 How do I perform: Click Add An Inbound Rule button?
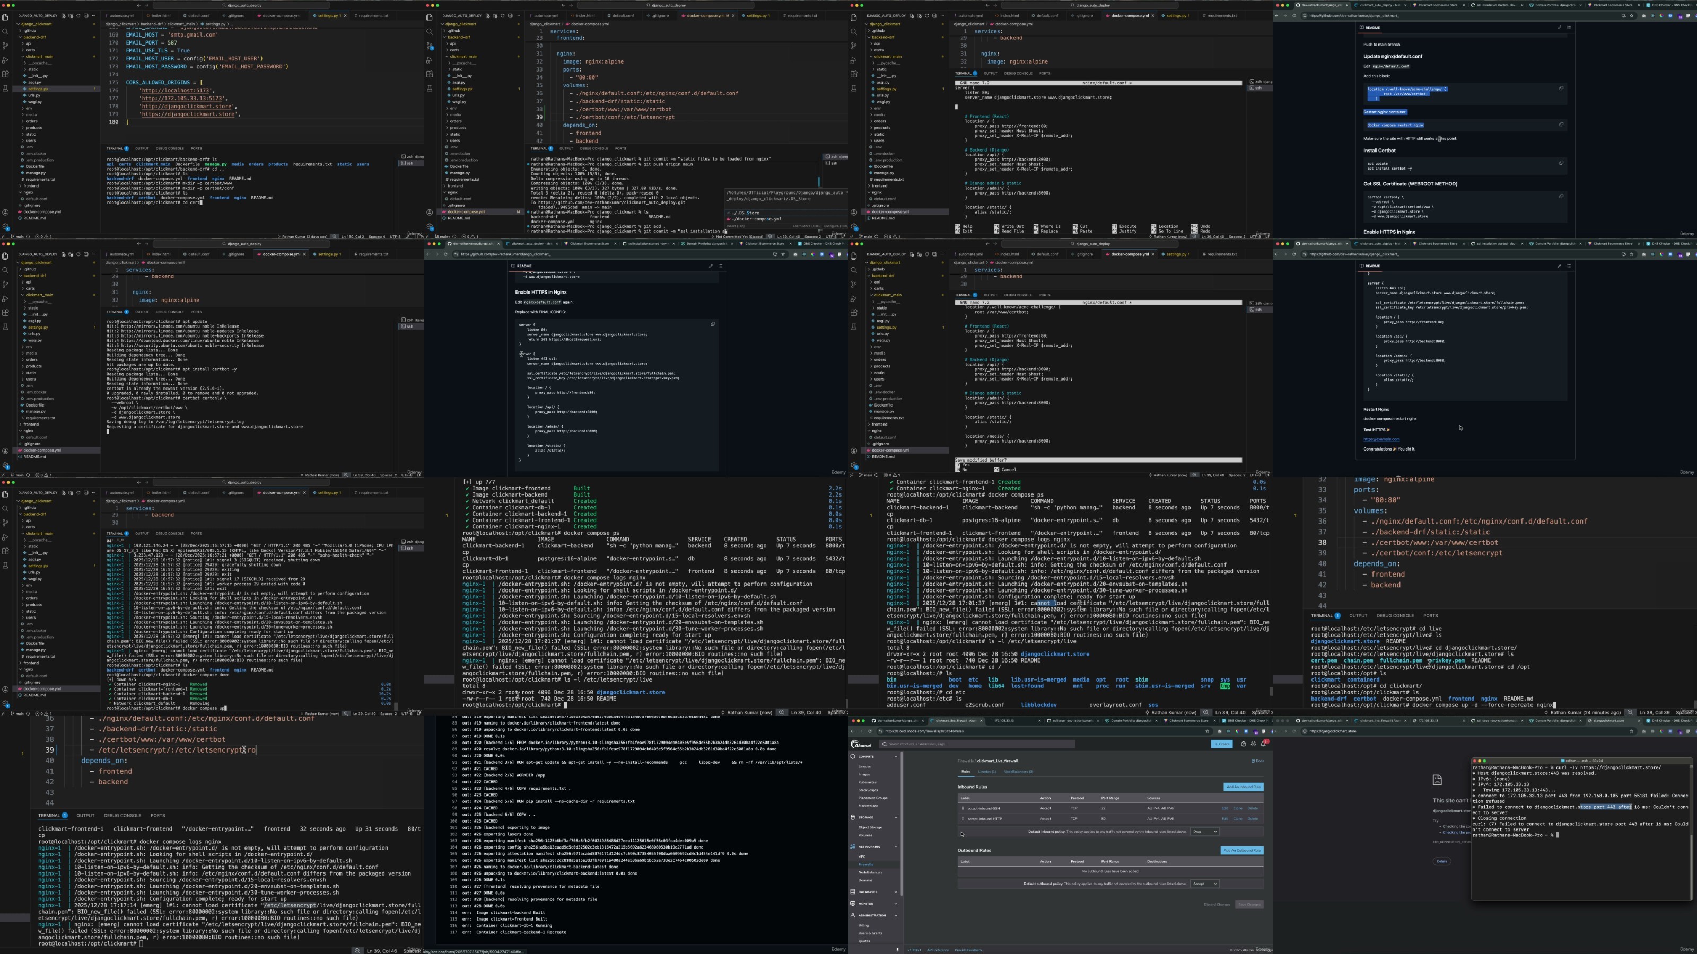pos(1243,787)
